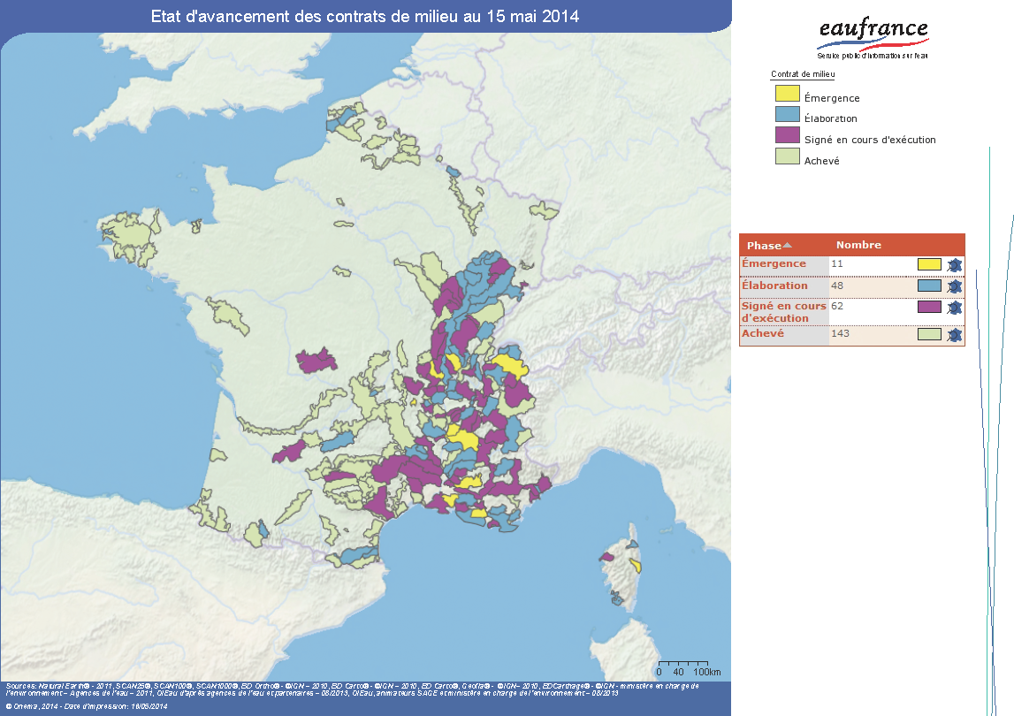Select the value "143" in the table
Screen dimensions: 1014x716
[x=840, y=333]
